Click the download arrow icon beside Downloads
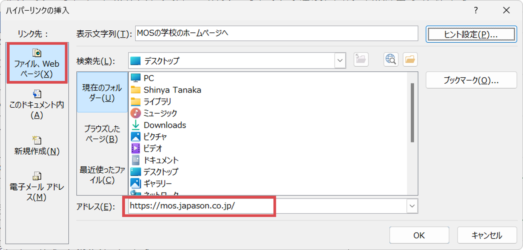Viewport: 523px width, 250px height. click(x=136, y=125)
